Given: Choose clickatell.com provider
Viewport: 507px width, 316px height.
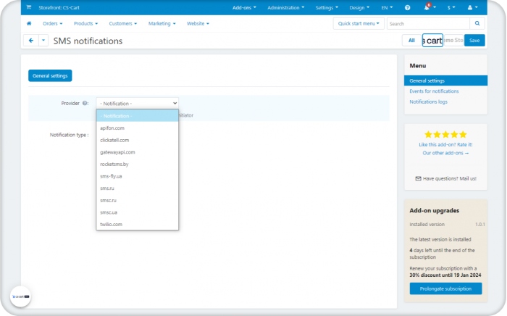Looking at the screenshot, I should click(138, 140).
